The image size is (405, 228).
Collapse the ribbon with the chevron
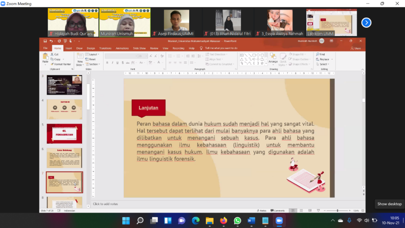[x=363, y=69]
